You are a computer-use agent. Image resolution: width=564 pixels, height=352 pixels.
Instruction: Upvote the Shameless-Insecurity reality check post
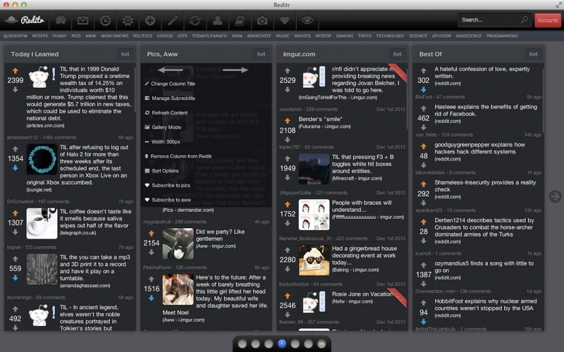424,184
